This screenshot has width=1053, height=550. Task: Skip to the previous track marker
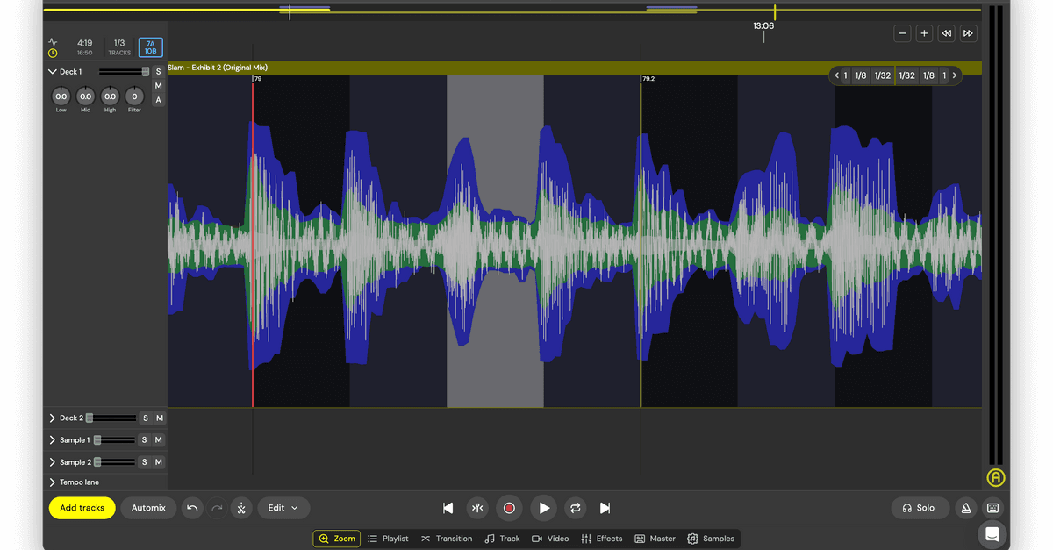[x=448, y=508]
